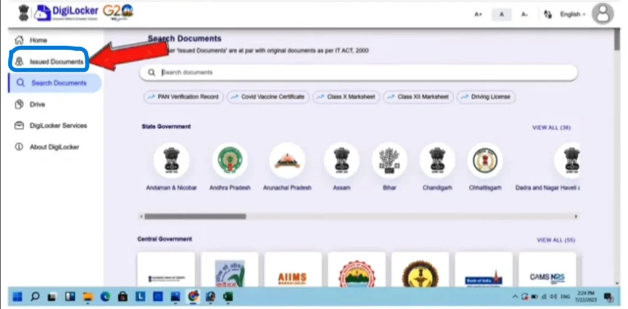Viewport: 628px width, 309px height.
Task: Show hidden system tray icons
Action: pyautogui.click(x=515, y=297)
